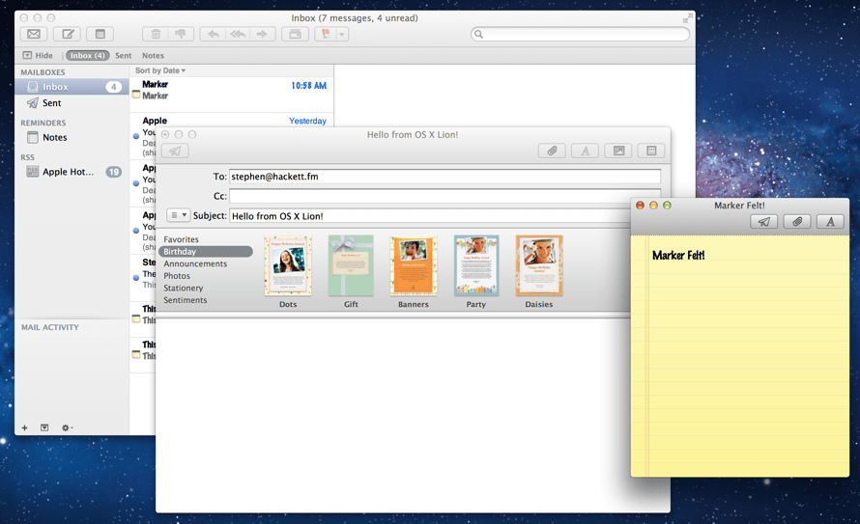Hide the mailbox list sidebar
860x524 pixels.
coord(38,55)
